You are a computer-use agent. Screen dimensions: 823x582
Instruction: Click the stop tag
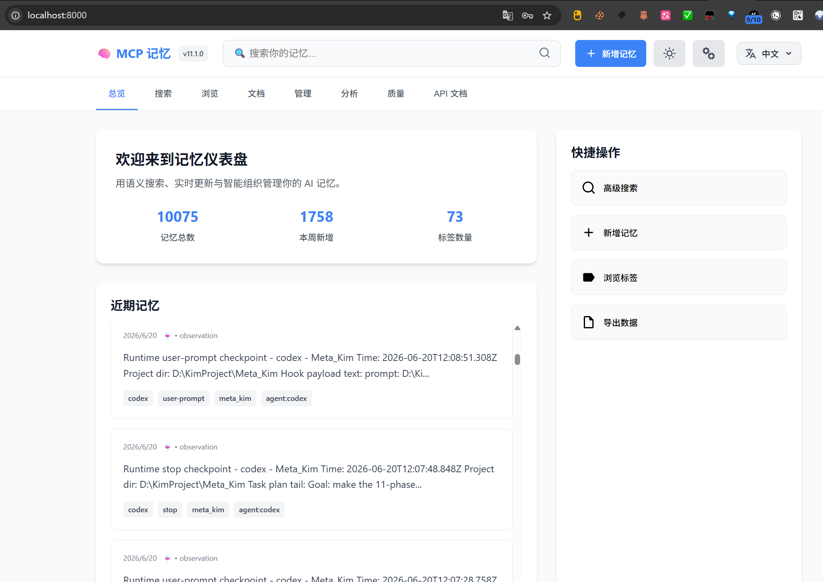click(170, 510)
